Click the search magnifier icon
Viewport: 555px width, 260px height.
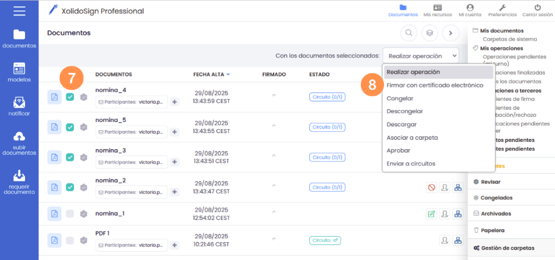pos(409,33)
